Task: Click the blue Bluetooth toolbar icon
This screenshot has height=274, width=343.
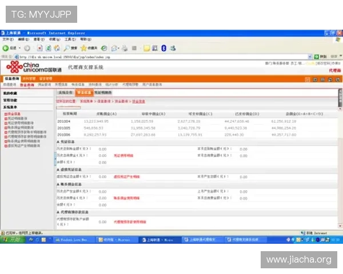Action: click(163, 48)
